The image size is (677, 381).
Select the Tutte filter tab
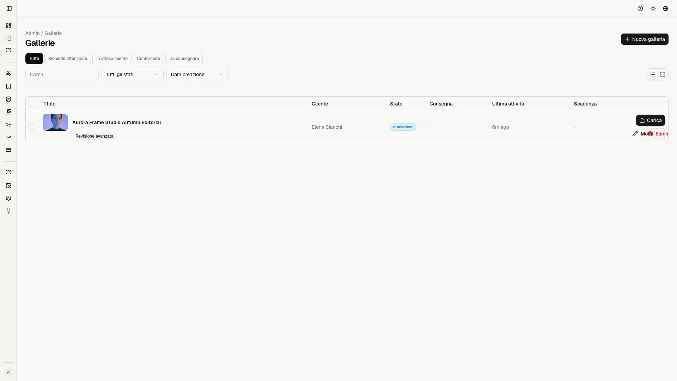34,59
